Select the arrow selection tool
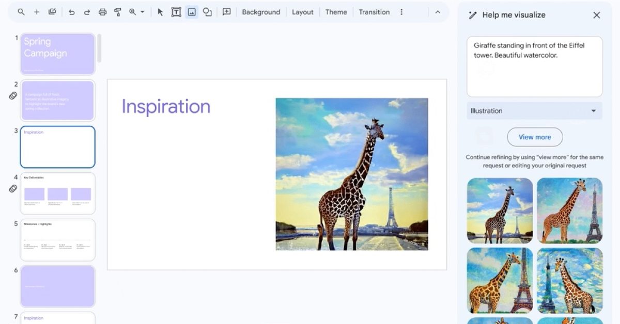Viewport: 620px width, 324px height. click(x=160, y=11)
